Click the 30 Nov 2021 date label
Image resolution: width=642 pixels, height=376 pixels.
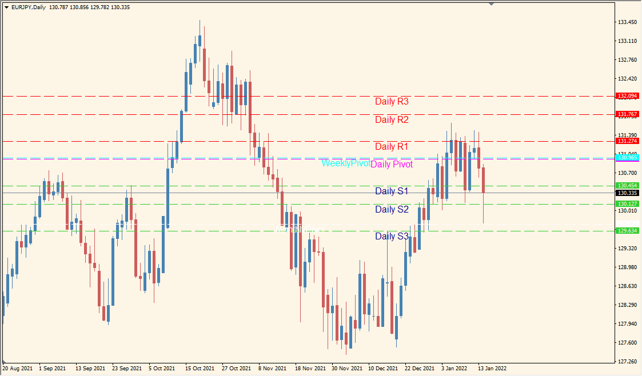tap(347, 368)
